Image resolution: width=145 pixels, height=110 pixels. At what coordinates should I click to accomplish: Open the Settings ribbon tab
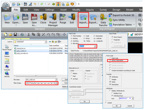click(x=50, y=10)
